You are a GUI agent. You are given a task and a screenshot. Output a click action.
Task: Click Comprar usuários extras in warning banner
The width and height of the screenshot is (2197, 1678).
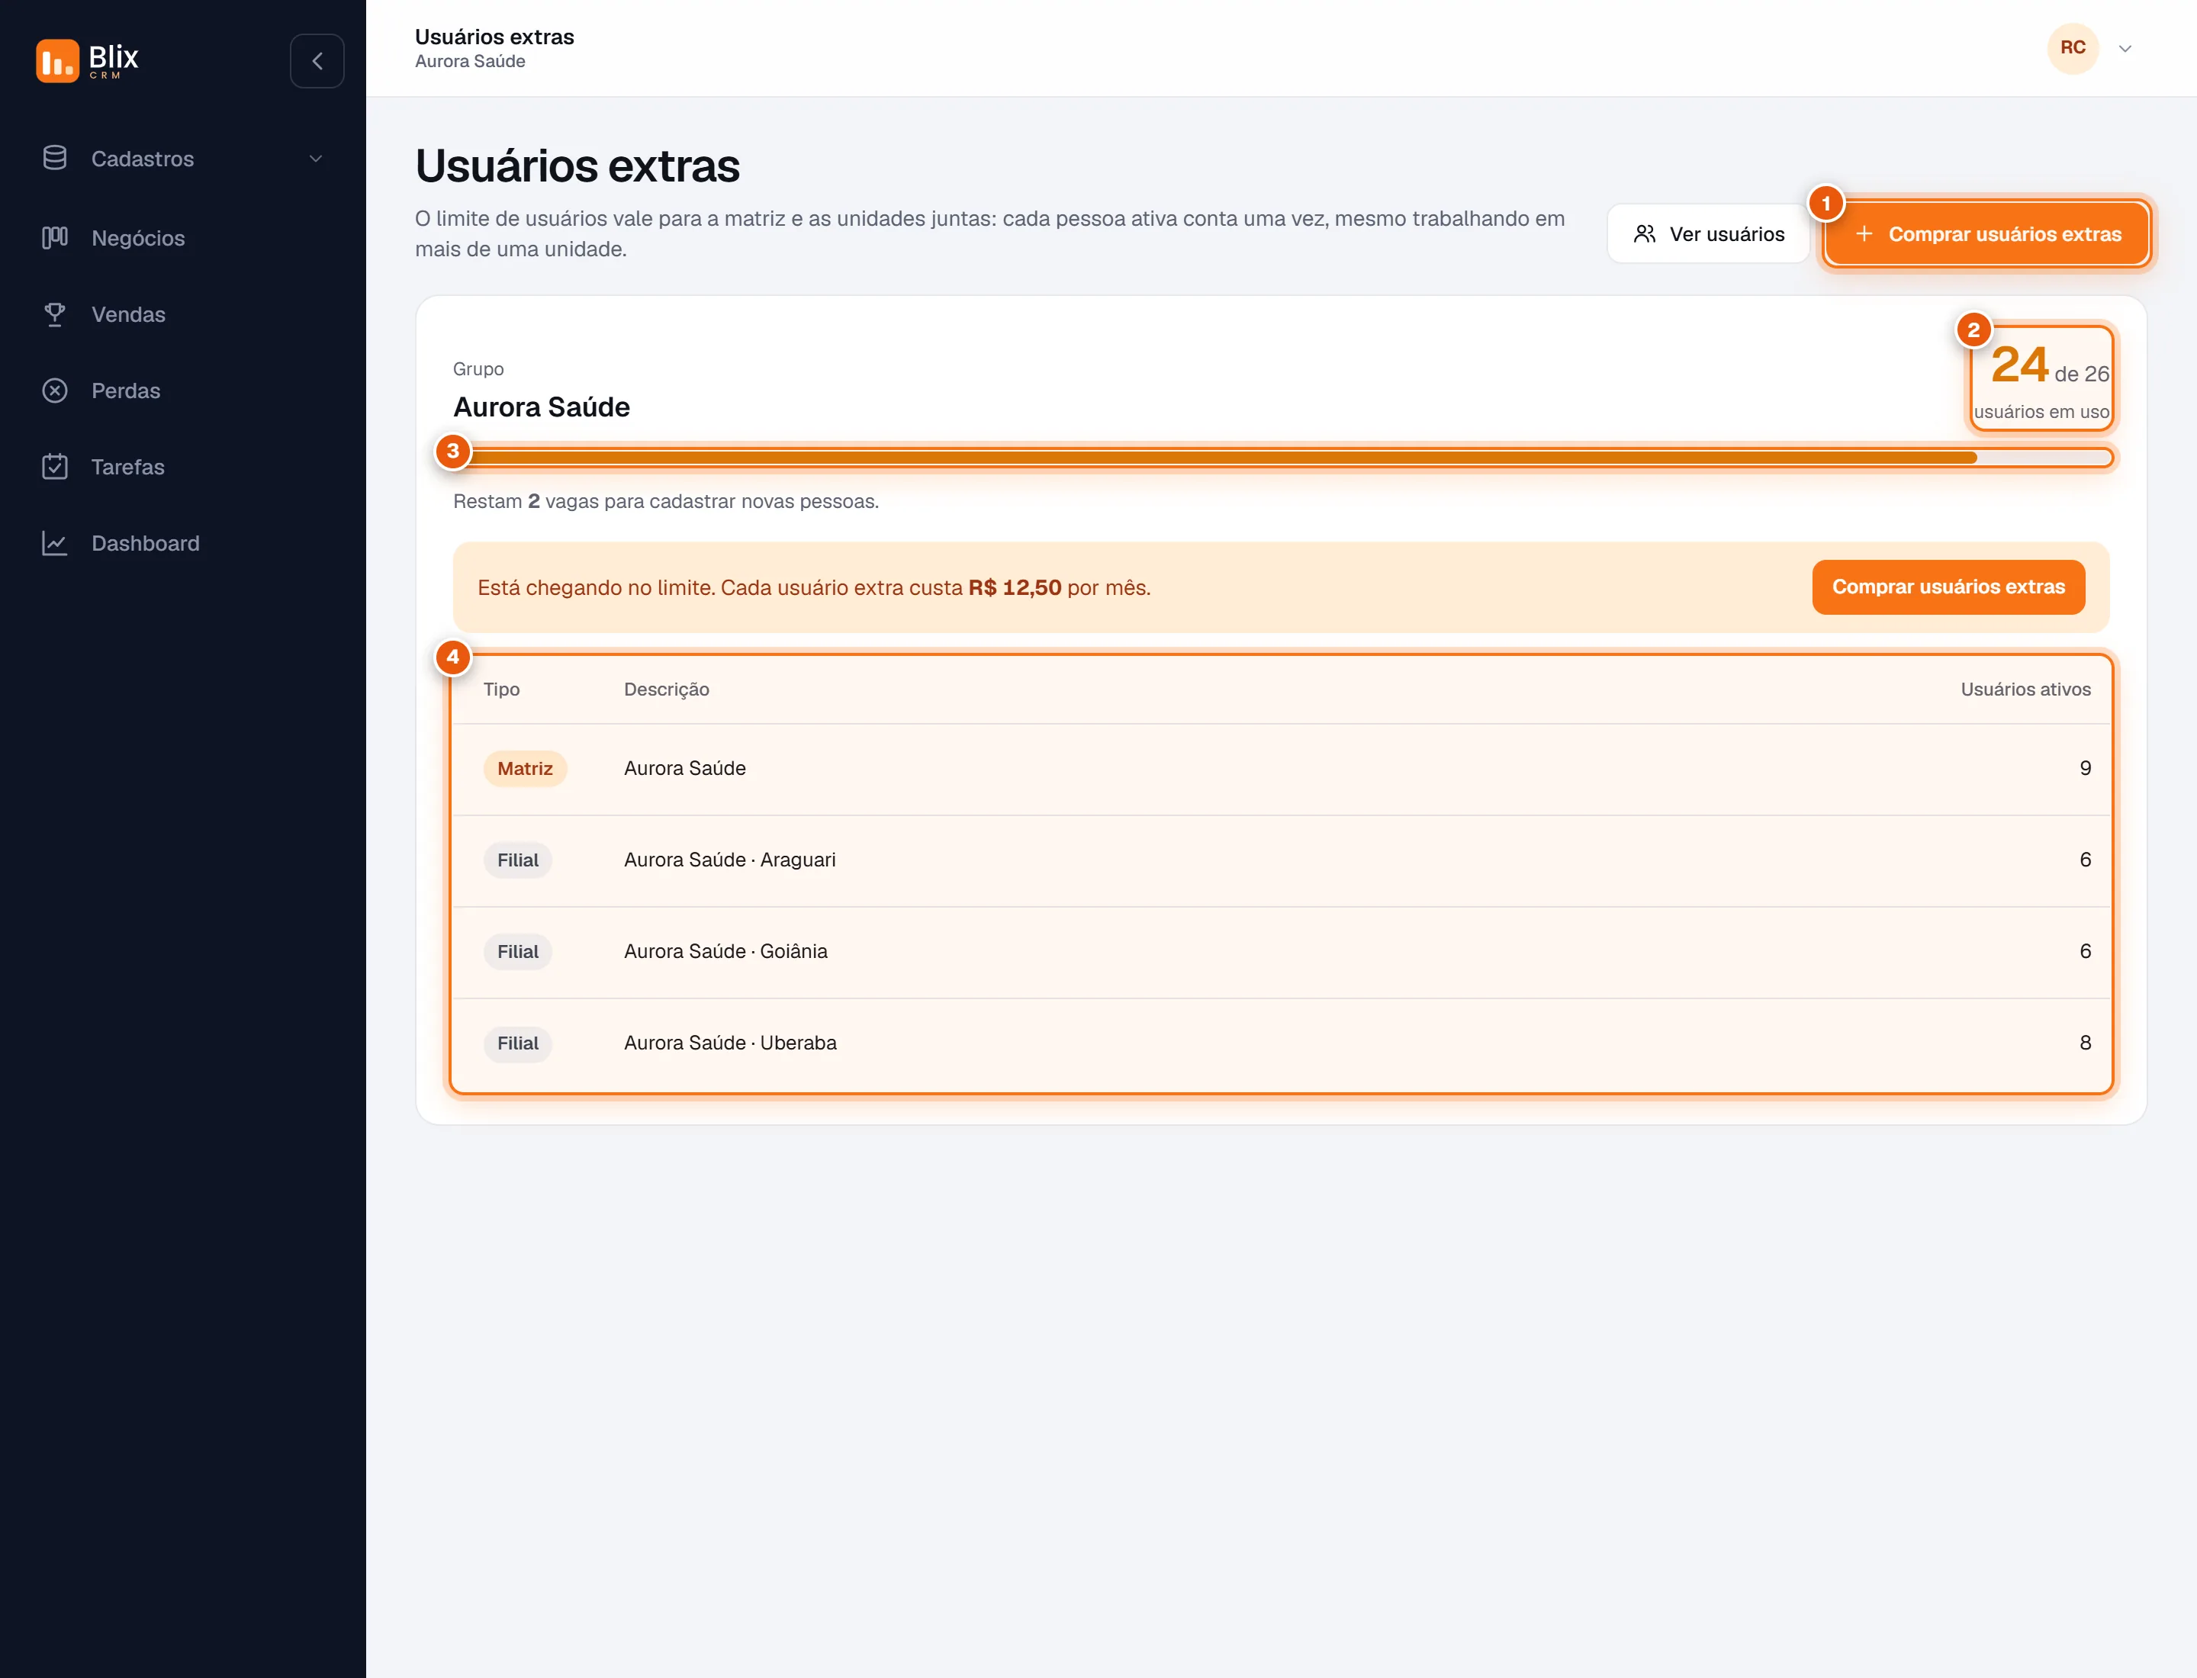[1948, 587]
